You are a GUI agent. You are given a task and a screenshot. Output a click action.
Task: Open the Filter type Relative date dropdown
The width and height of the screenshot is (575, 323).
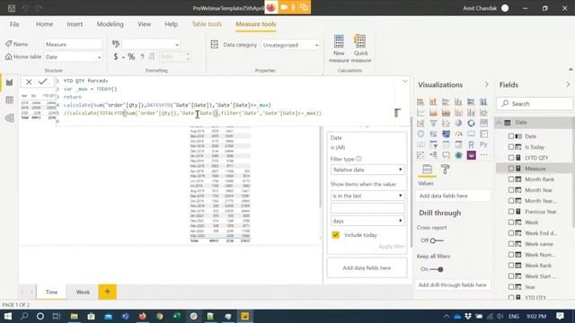[367, 170]
